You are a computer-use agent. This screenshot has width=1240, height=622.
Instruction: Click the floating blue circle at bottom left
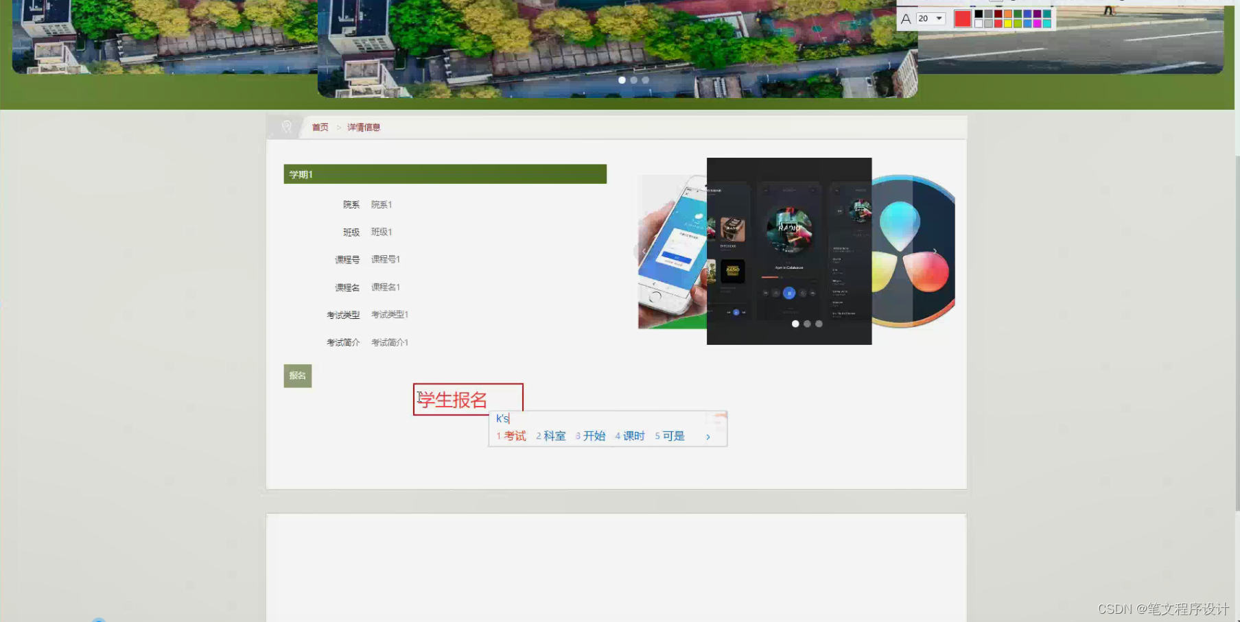click(x=98, y=619)
